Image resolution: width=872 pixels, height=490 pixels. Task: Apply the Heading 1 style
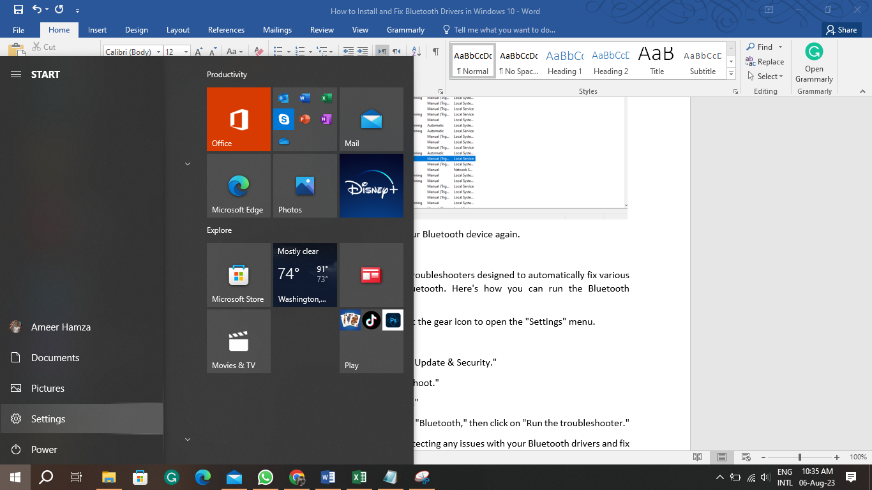coord(564,61)
